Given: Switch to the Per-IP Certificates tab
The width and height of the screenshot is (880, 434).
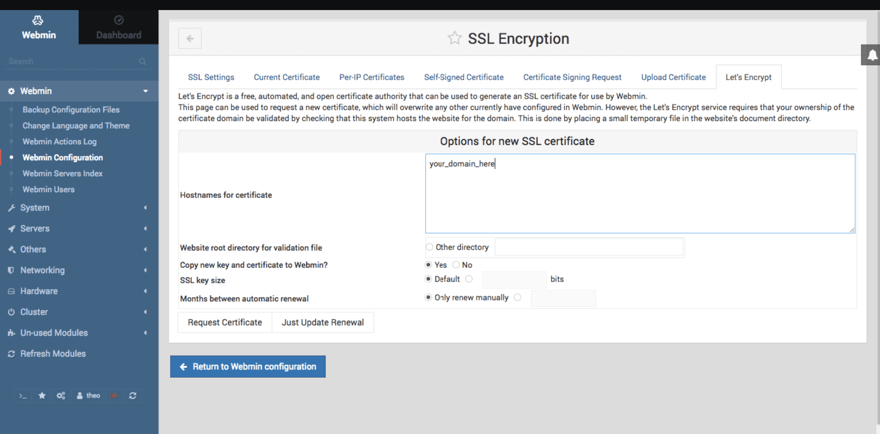Looking at the screenshot, I should point(372,77).
